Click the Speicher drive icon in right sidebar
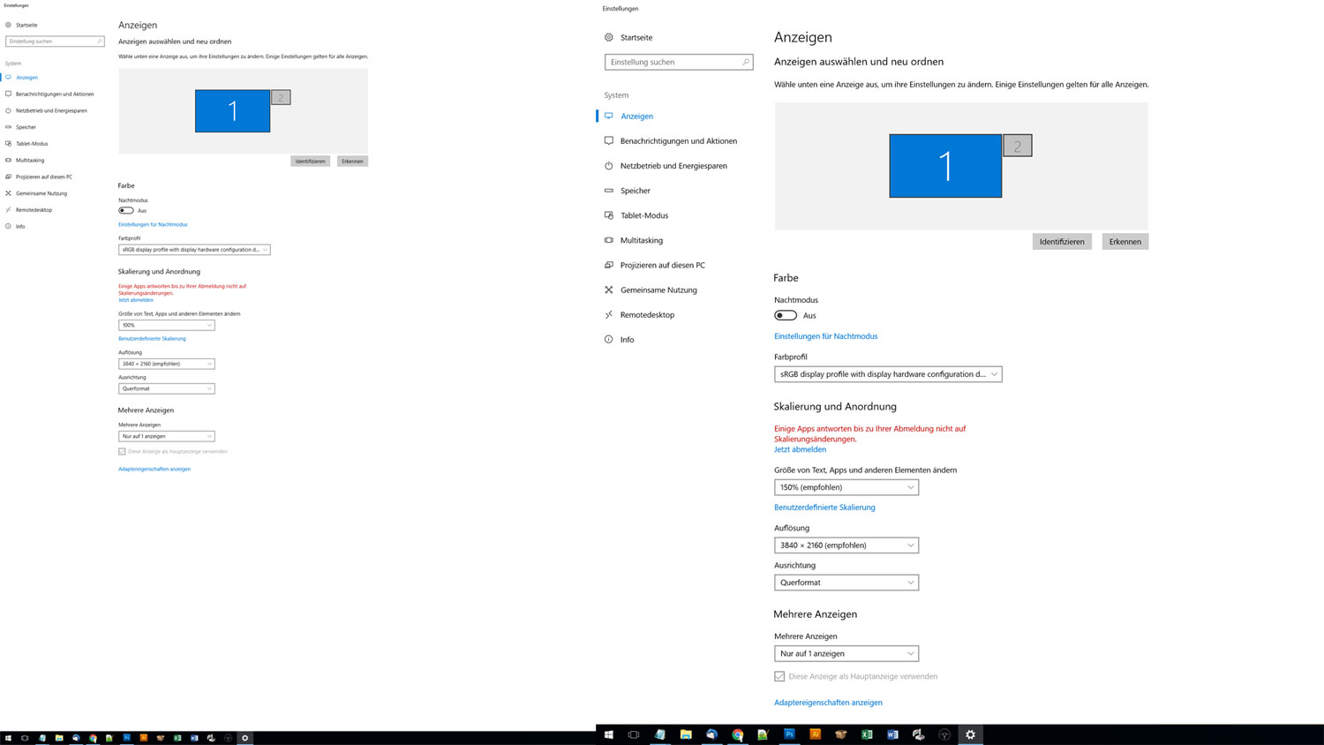 coord(608,190)
